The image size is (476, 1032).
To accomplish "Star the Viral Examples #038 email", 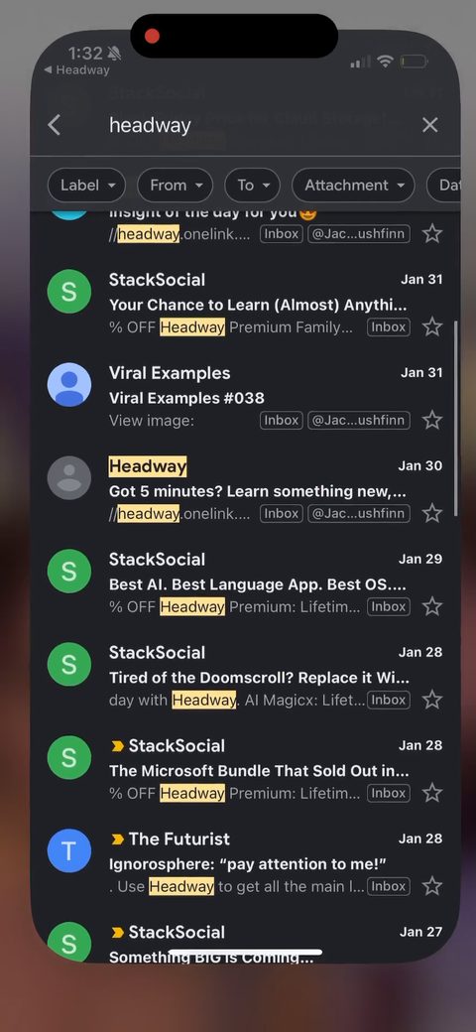I will pyautogui.click(x=432, y=420).
